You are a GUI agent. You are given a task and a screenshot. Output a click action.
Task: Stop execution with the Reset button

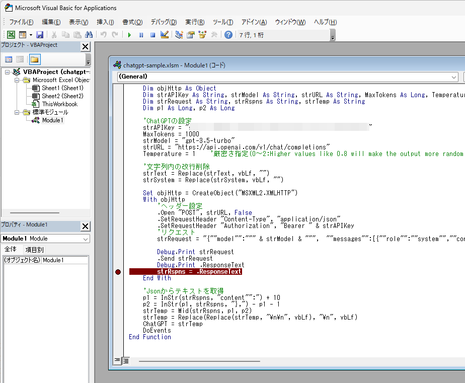click(152, 35)
